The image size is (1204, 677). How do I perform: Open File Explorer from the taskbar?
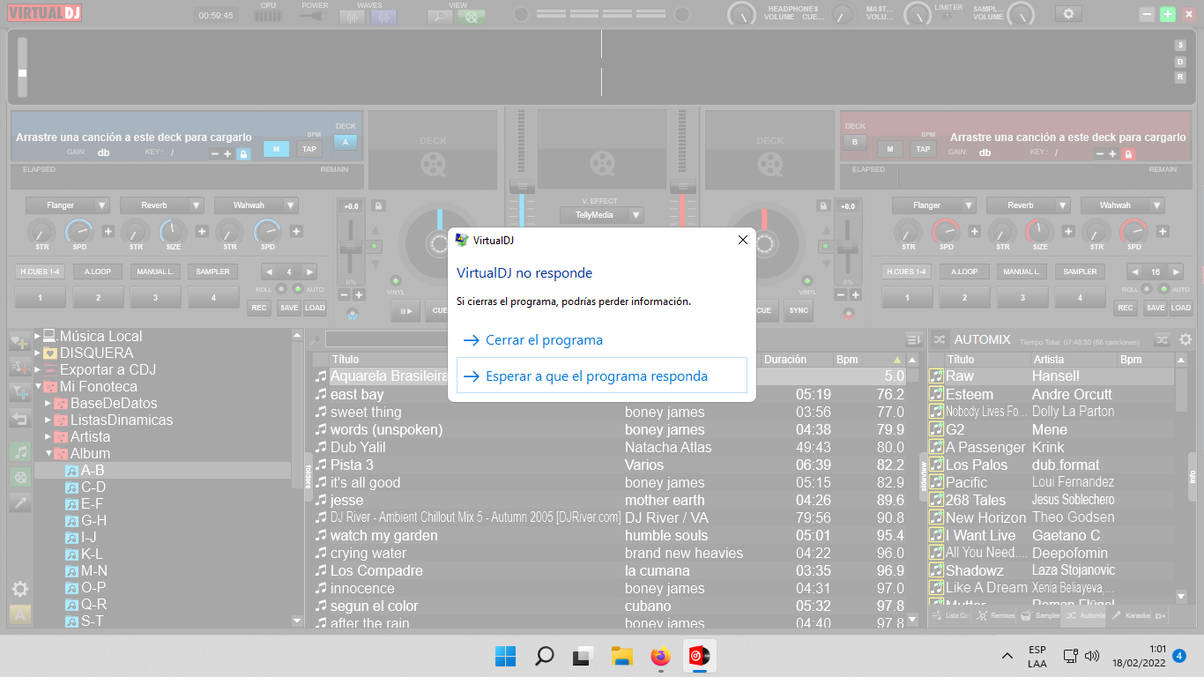pos(622,656)
